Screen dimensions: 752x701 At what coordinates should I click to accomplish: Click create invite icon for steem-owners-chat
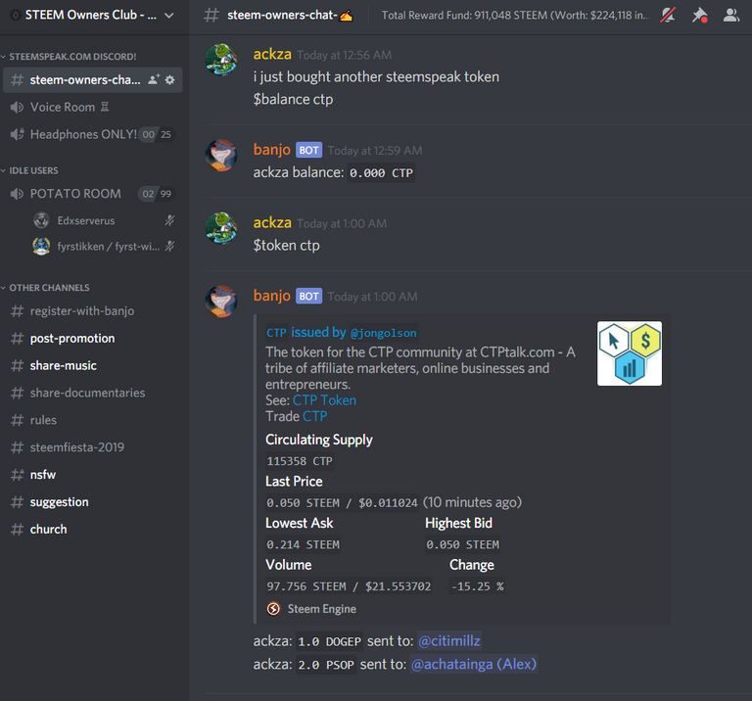pyautogui.click(x=154, y=79)
